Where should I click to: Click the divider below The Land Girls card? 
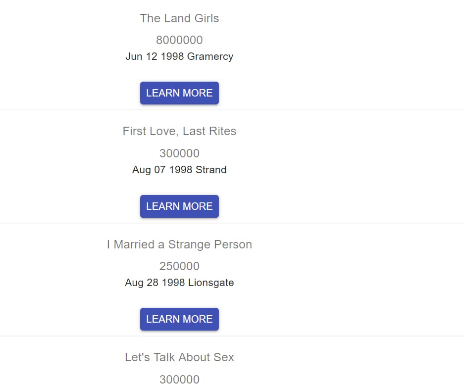232,110
